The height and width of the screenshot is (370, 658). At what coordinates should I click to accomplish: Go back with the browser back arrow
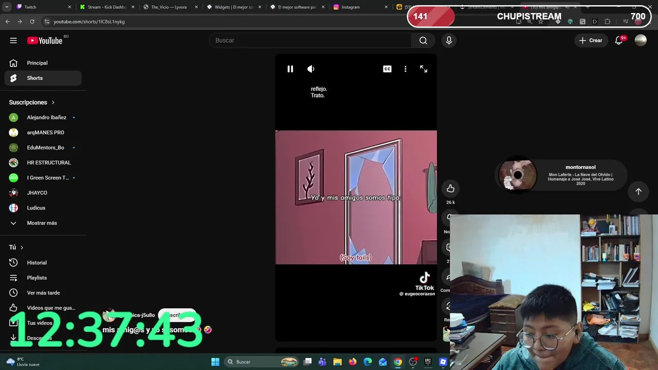[7, 22]
